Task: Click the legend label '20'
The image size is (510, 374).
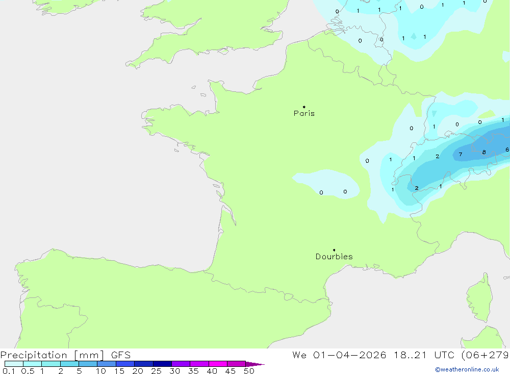Action: (138, 371)
